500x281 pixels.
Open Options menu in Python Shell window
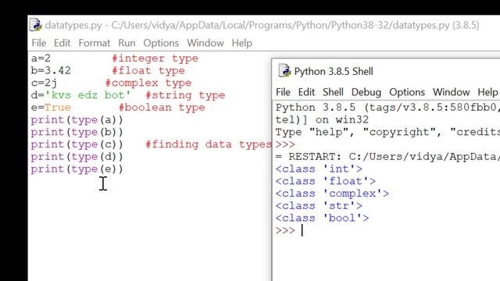407,92
